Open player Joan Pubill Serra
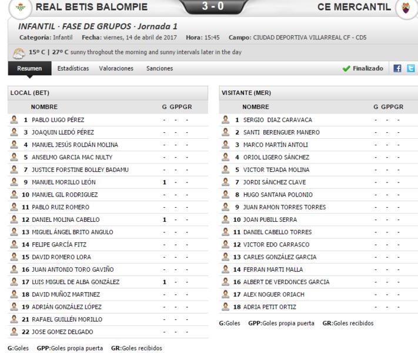 270,219
